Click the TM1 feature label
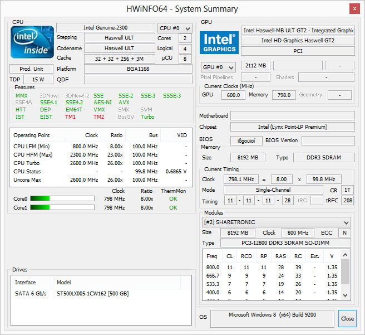 tap(70, 117)
